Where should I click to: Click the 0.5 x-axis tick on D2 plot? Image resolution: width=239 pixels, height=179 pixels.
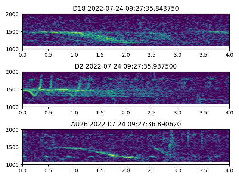coord(48,112)
